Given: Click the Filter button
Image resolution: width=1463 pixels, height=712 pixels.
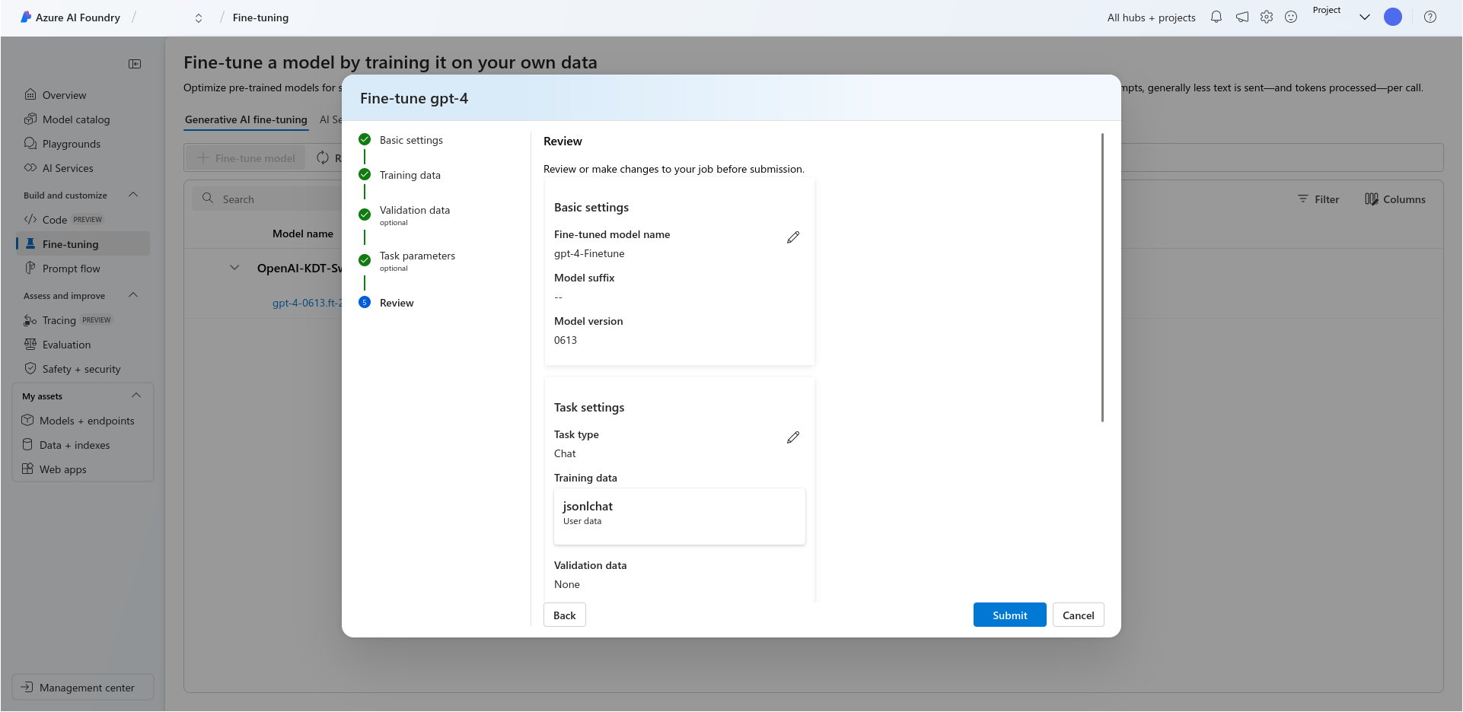Looking at the screenshot, I should point(1318,199).
